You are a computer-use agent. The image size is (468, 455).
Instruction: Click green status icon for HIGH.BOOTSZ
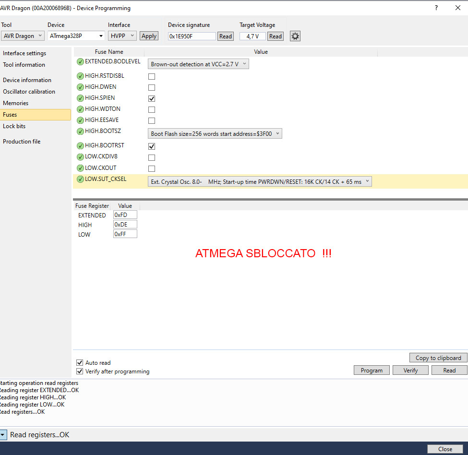[80, 132]
